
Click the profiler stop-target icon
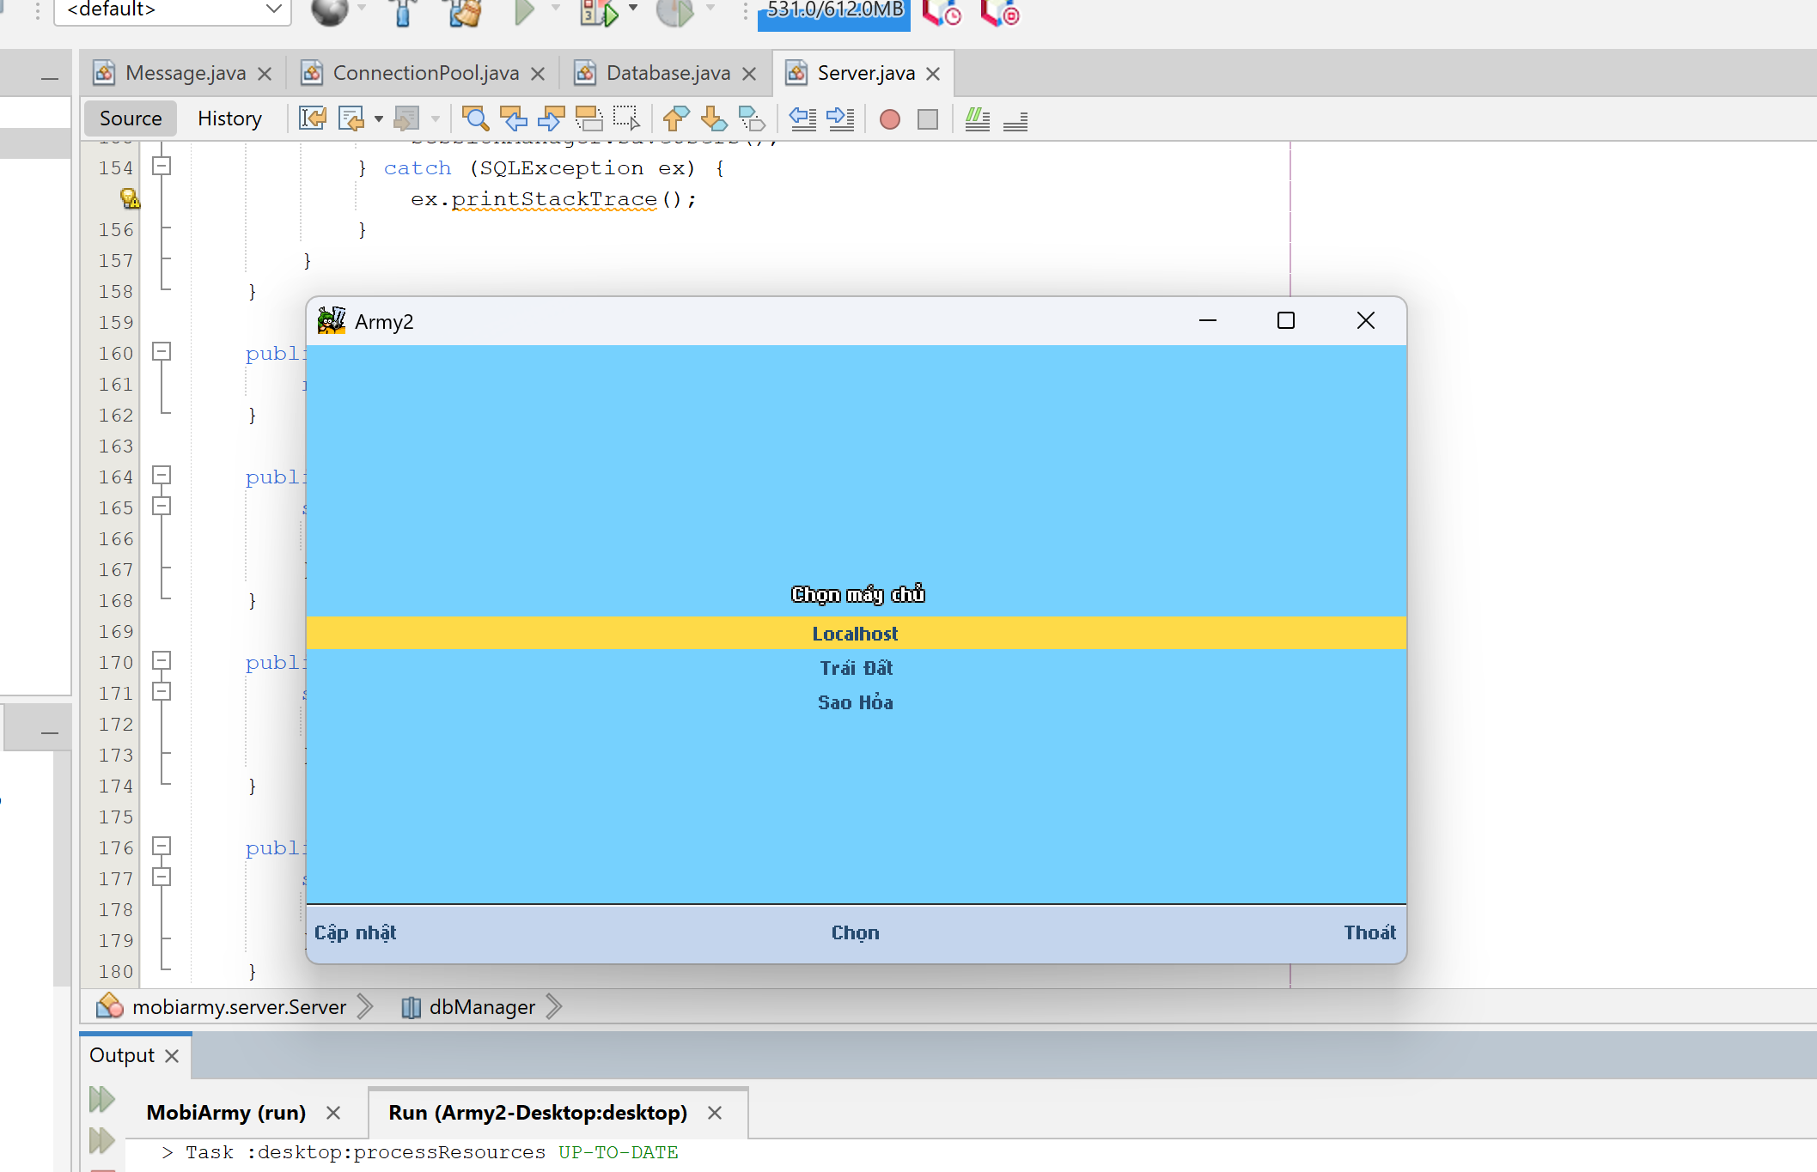[1000, 13]
